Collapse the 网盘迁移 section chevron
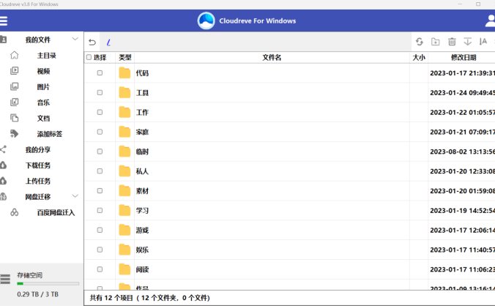Image resolution: width=495 pixels, height=306 pixels. tap(75, 196)
